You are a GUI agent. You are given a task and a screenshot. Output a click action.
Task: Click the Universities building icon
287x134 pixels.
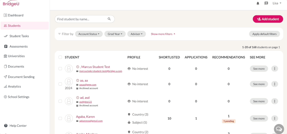click(5, 56)
